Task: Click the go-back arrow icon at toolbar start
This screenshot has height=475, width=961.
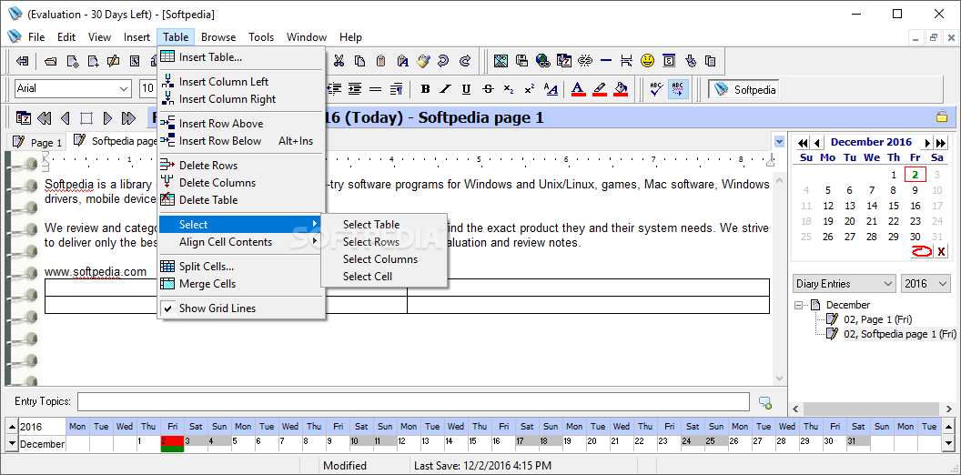Action: point(22,61)
